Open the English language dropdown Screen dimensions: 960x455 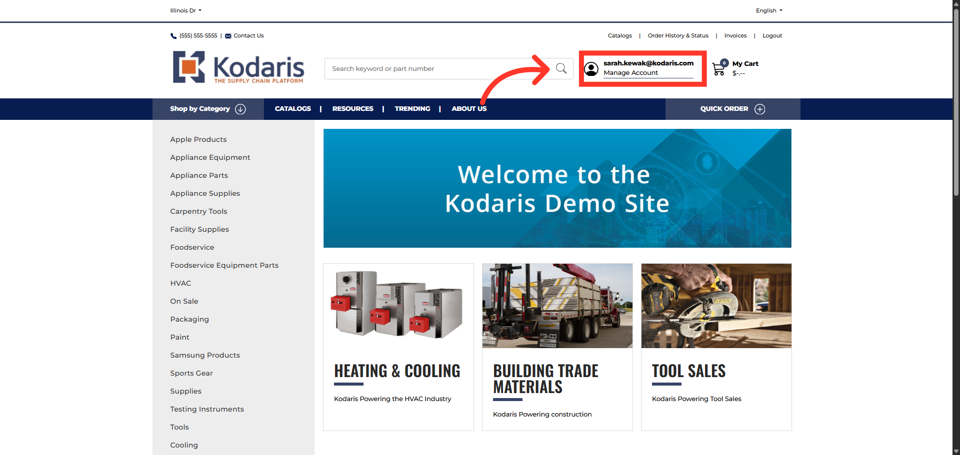coord(769,10)
